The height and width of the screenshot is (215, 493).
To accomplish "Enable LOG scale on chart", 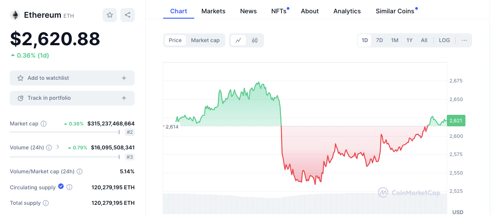I will point(444,40).
